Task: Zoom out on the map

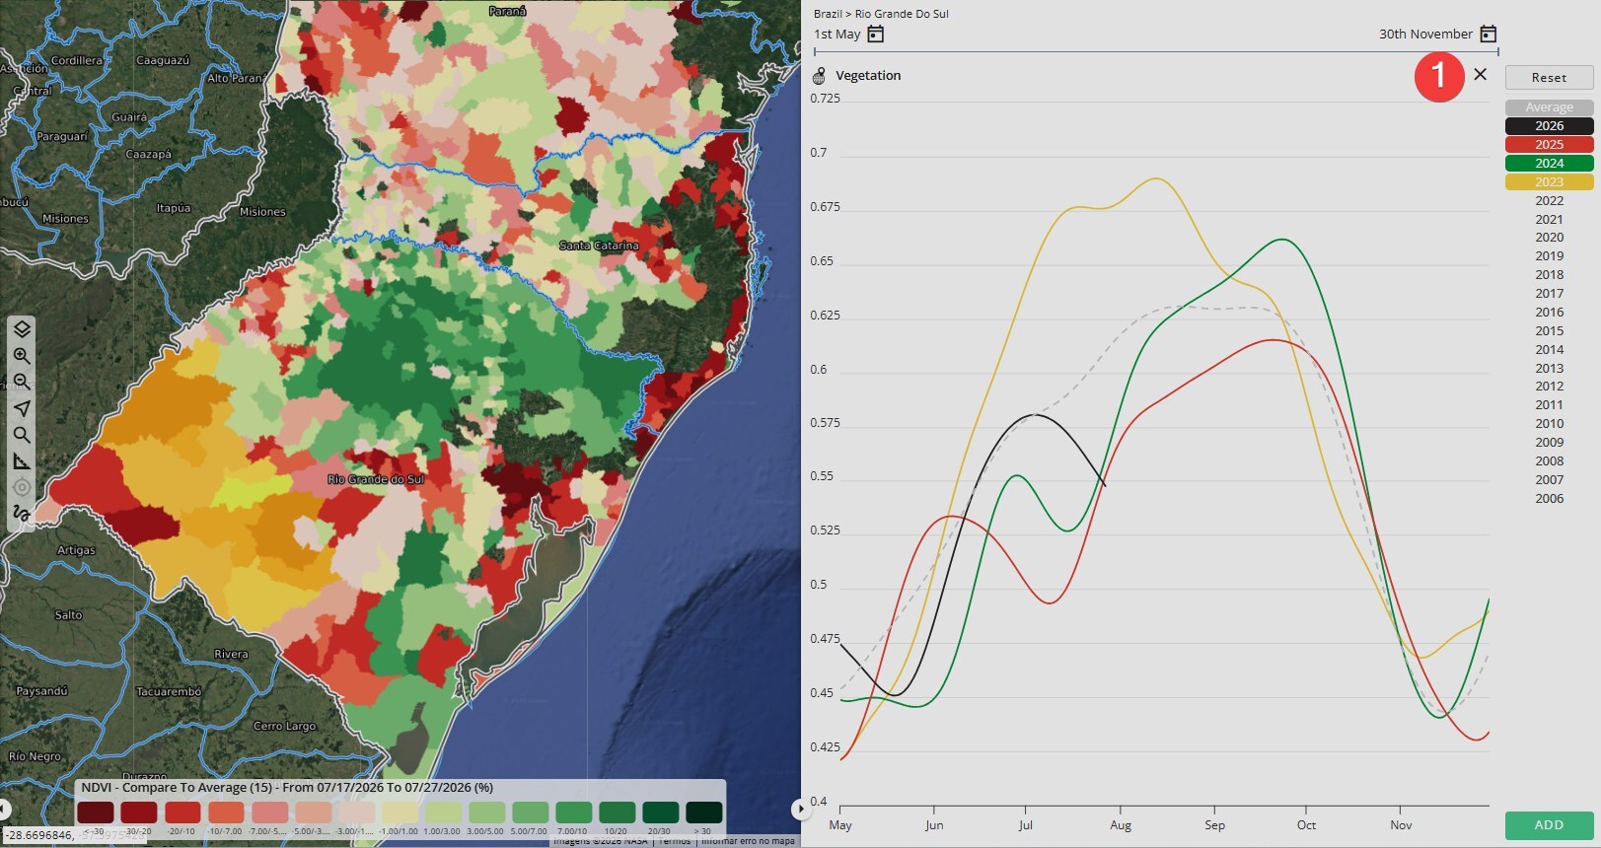Action: coord(22,382)
